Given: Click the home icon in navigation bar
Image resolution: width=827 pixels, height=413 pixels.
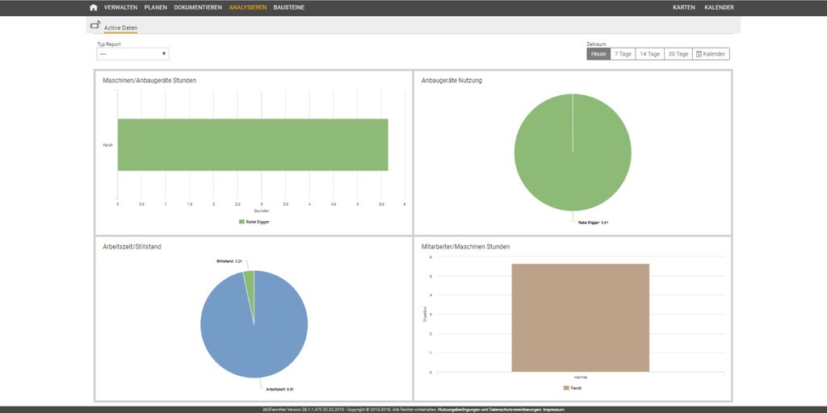Looking at the screenshot, I should click(94, 7).
